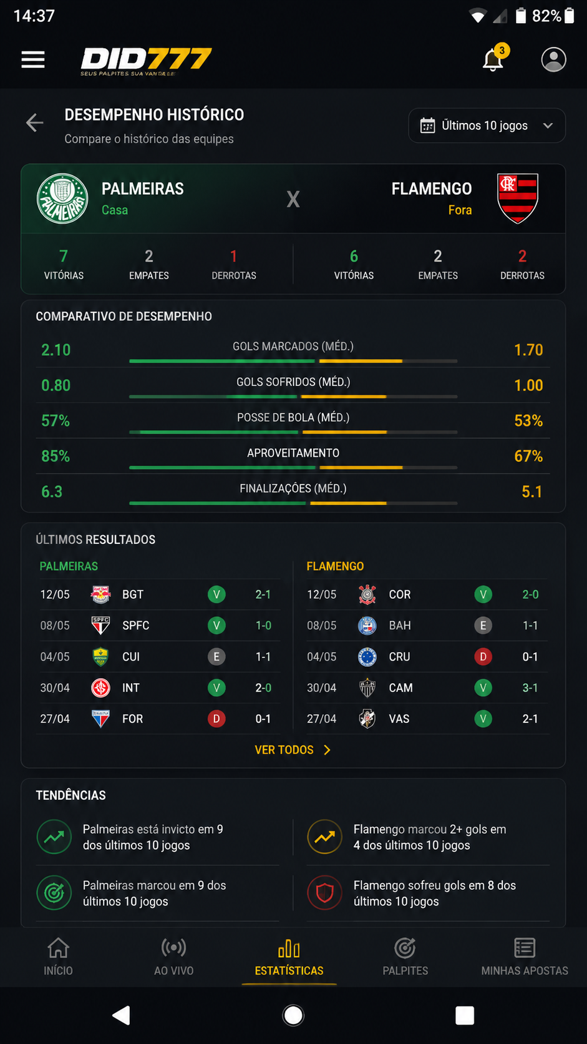Switch to the Início tab
Image resolution: width=587 pixels, height=1044 pixels.
click(58, 957)
